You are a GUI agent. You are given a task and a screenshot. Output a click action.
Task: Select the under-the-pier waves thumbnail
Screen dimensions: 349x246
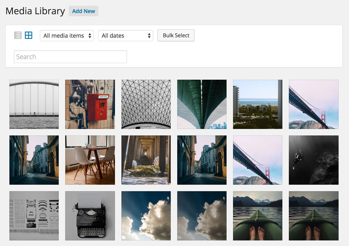pos(146,160)
